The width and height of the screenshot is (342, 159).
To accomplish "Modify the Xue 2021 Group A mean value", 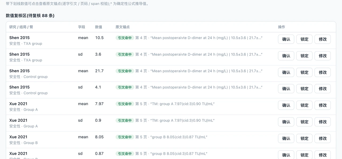I will [x=322, y=105].
